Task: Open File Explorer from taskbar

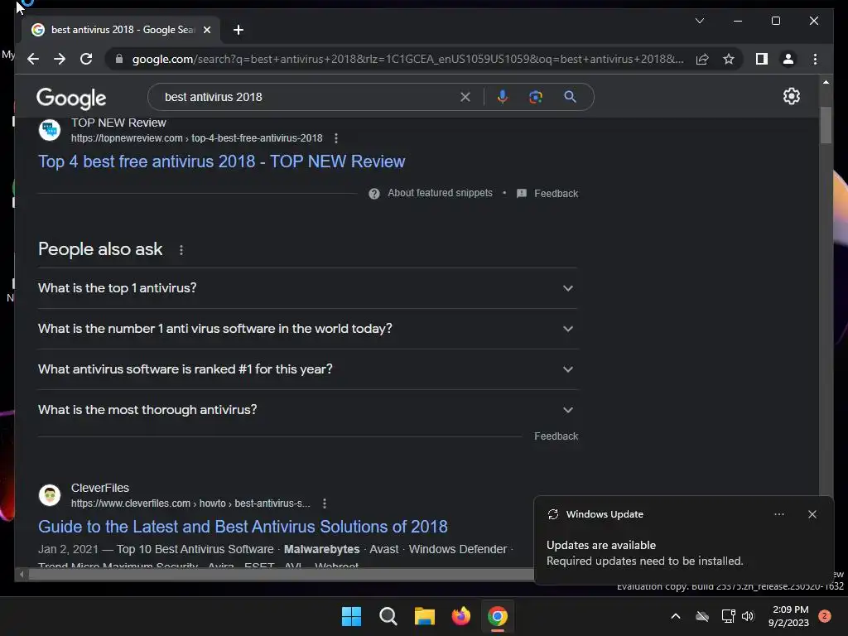Action: click(425, 616)
